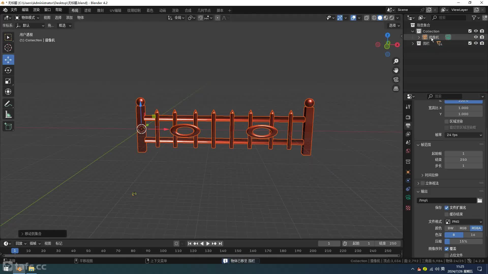Expand the 时间拉伸 subpanel
Viewport: 488px width, 274px height.
422,175
